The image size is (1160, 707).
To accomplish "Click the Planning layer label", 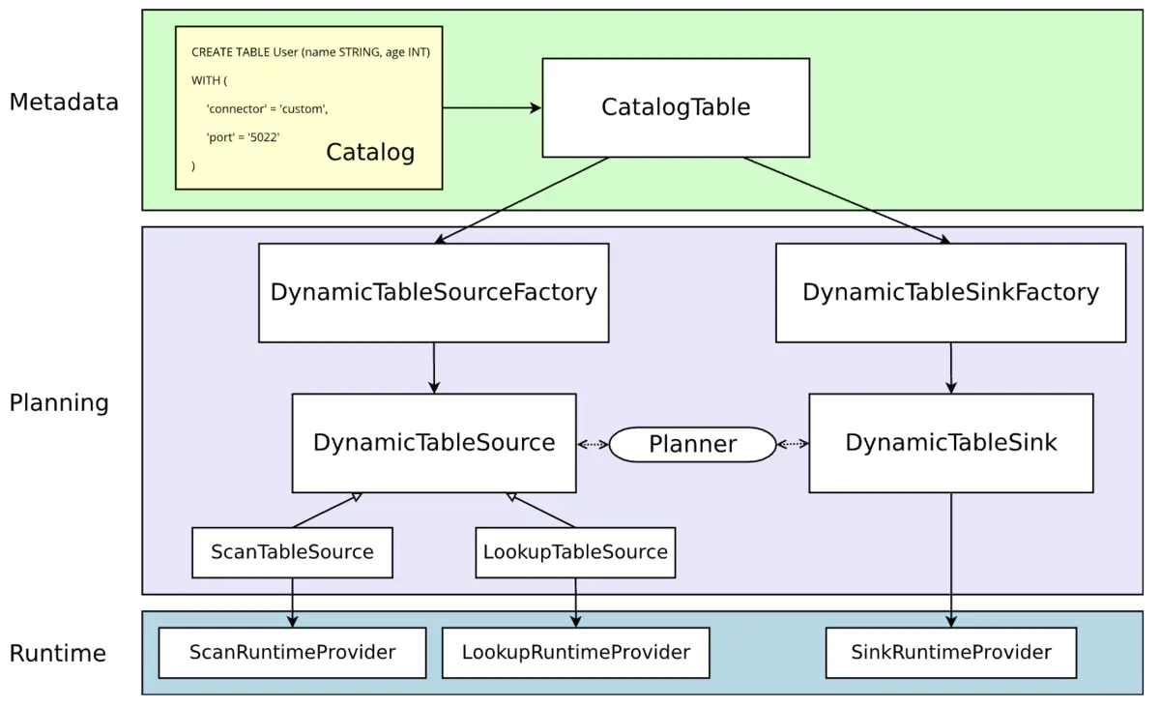I will click(59, 403).
